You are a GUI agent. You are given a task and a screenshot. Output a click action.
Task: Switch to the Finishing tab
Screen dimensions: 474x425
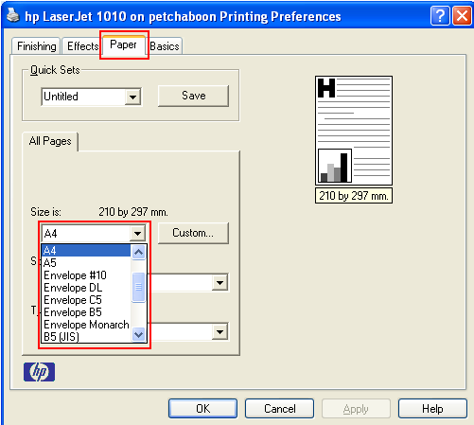pos(36,46)
